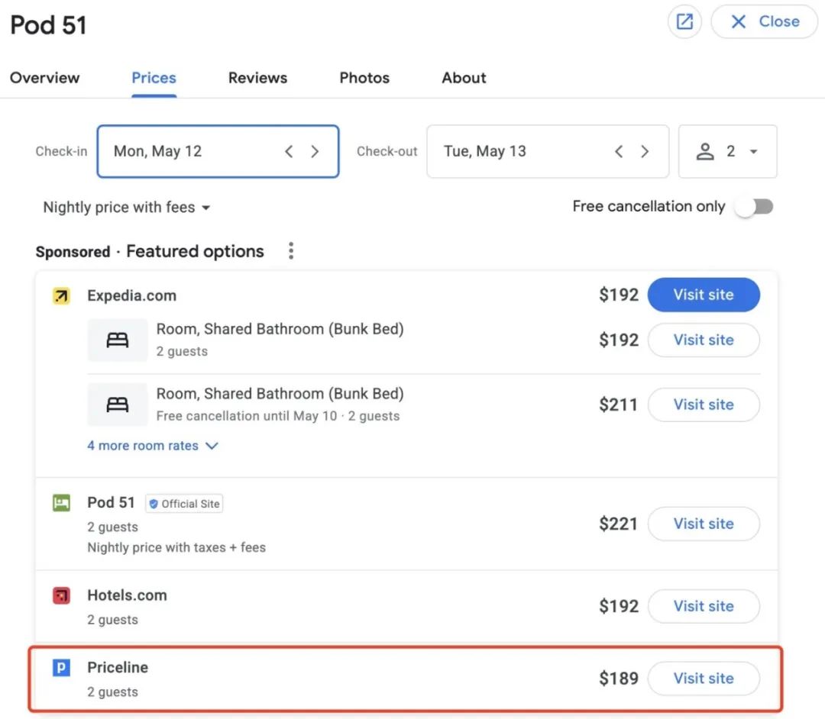Viewport: 825px width, 719px height.
Task: Switch to the Overview tab
Action: pyautogui.click(x=45, y=78)
